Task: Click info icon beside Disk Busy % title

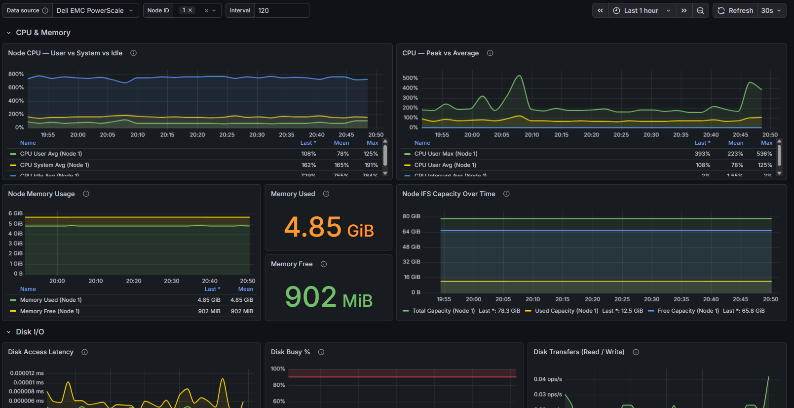Action: point(321,352)
